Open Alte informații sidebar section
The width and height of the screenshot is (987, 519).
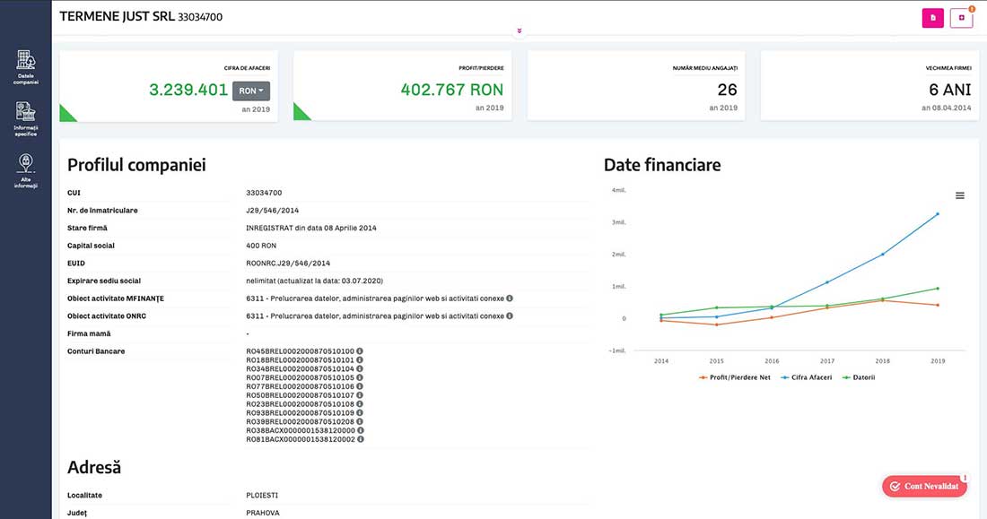[25, 169]
